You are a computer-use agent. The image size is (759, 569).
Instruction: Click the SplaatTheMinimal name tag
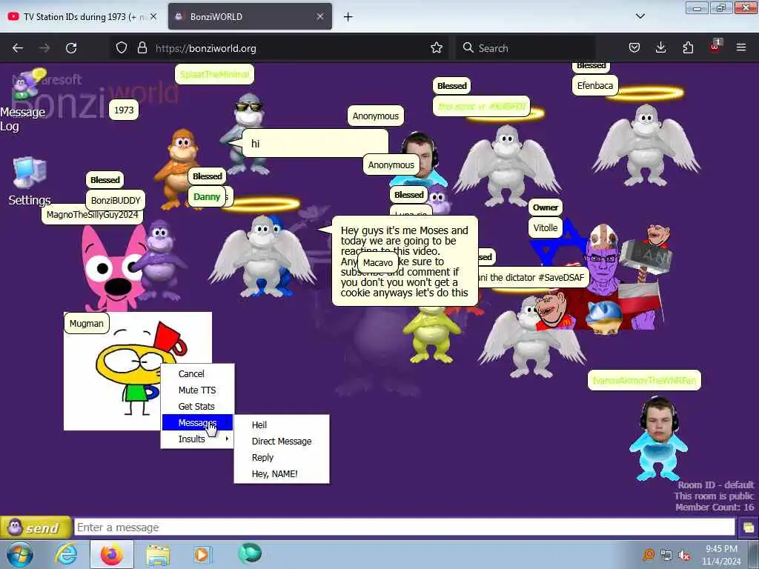214,74
